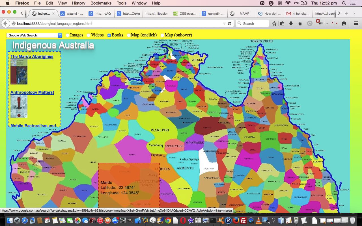The height and width of the screenshot is (226, 362).
Task: Open the bookmarks list icon
Action: [x=282, y=24]
